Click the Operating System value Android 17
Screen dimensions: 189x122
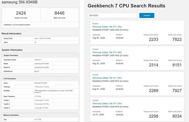38,60
